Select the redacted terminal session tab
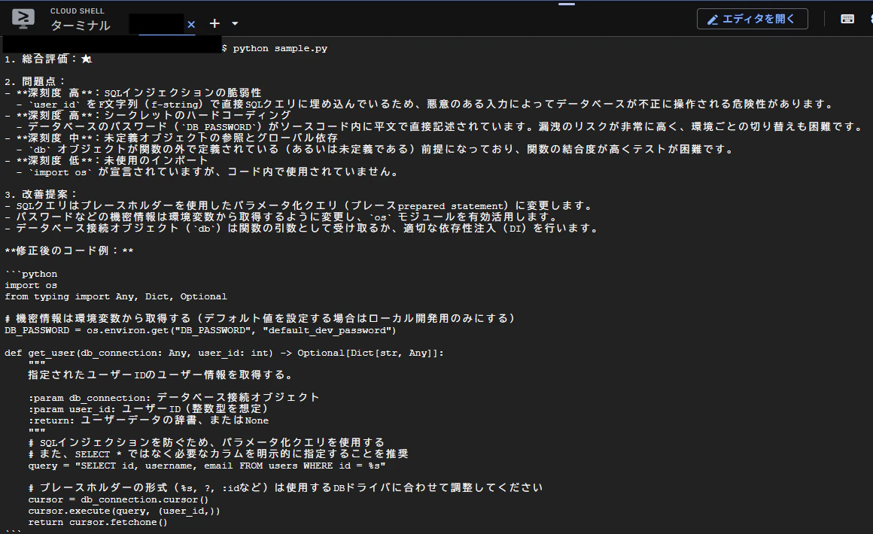Image resolution: width=873 pixels, height=534 pixels. point(157,24)
